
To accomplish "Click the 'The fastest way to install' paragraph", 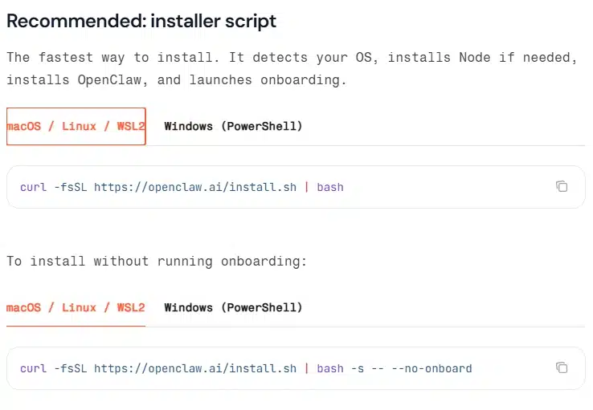I will 292,69.
